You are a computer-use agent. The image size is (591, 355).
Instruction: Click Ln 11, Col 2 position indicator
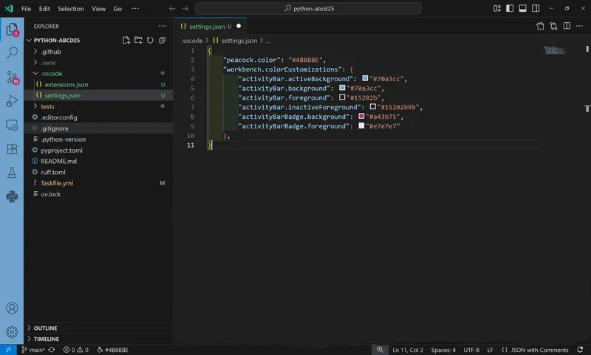point(408,350)
